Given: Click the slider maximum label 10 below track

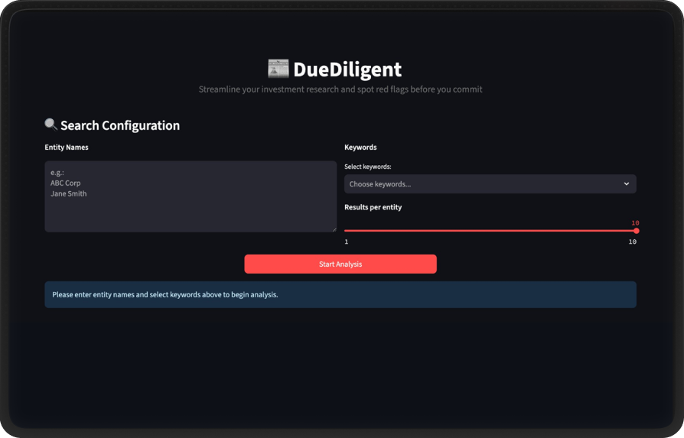Looking at the screenshot, I should click(x=632, y=242).
